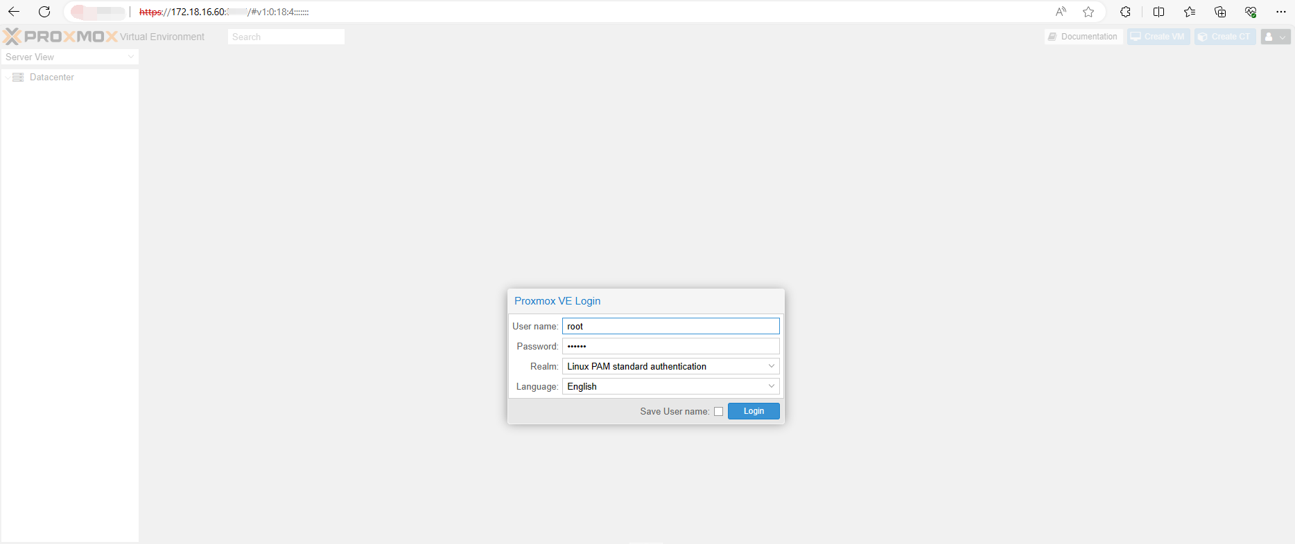Click the Create VM button
The width and height of the screenshot is (1295, 544).
(x=1158, y=37)
